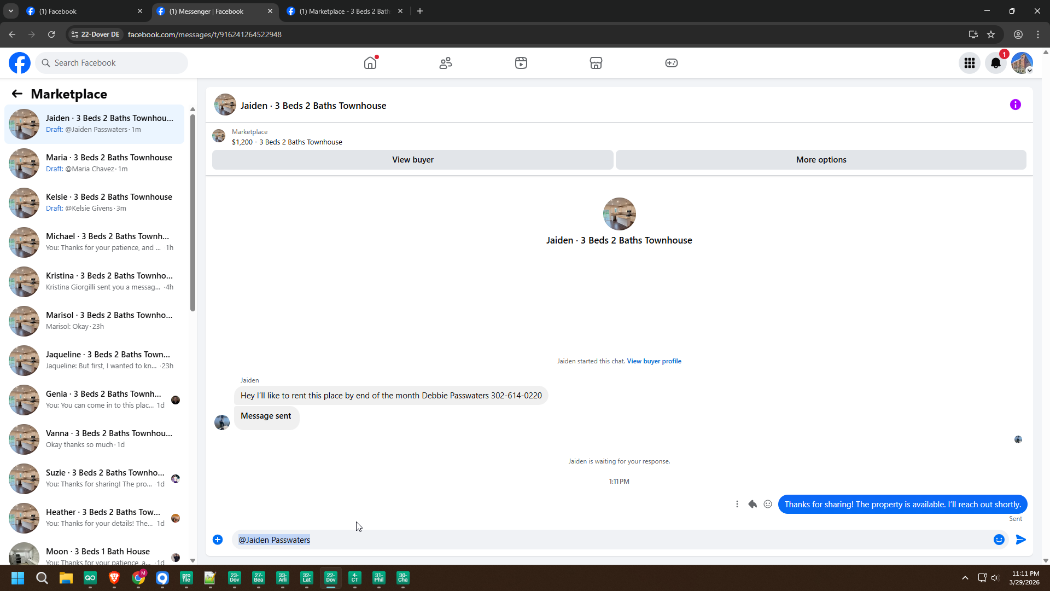This screenshot has height=591, width=1050.
Task: Open Heather's conversation
Action: [x=95, y=518]
